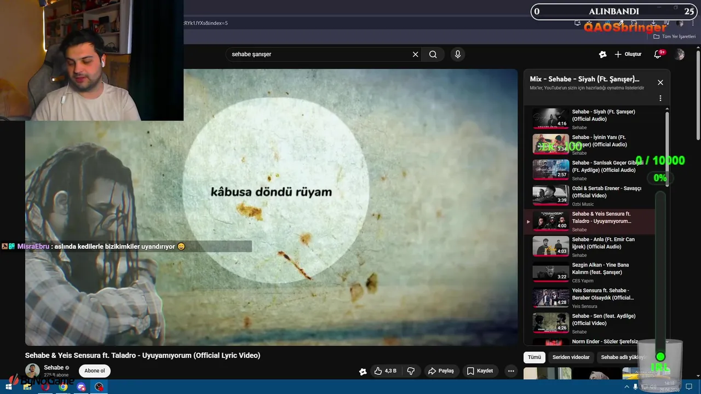Image resolution: width=701 pixels, height=394 pixels.
Task: Play 'Sarılsak Geçer Gibiydi' playlist item
Action: pyautogui.click(x=589, y=170)
